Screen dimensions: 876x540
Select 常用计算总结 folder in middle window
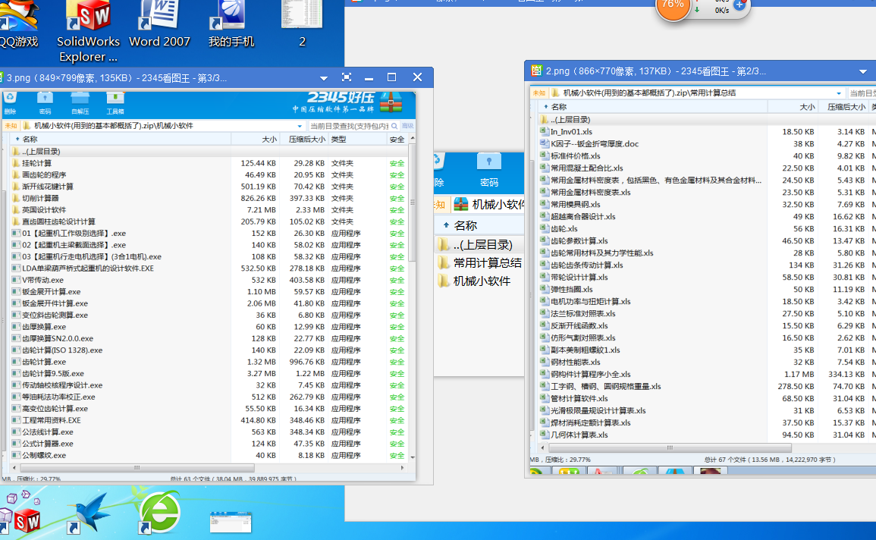click(479, 263)
